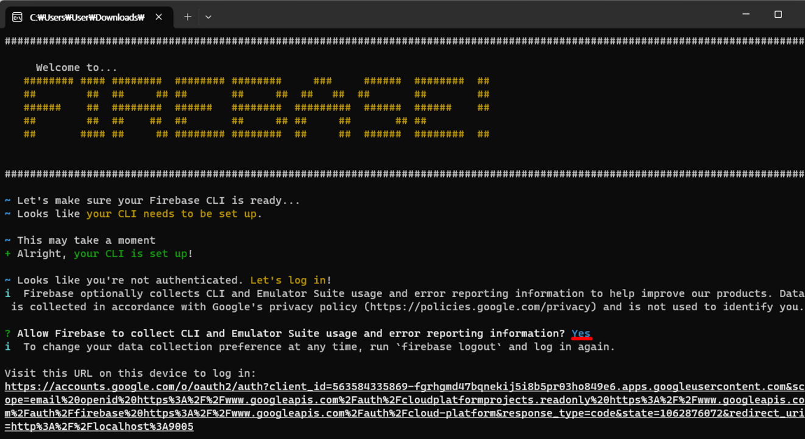Expand the new tab profile dropdown
The width and height of the screenshot is (805, 439).
pyautogui.click(x=208, y=17)
